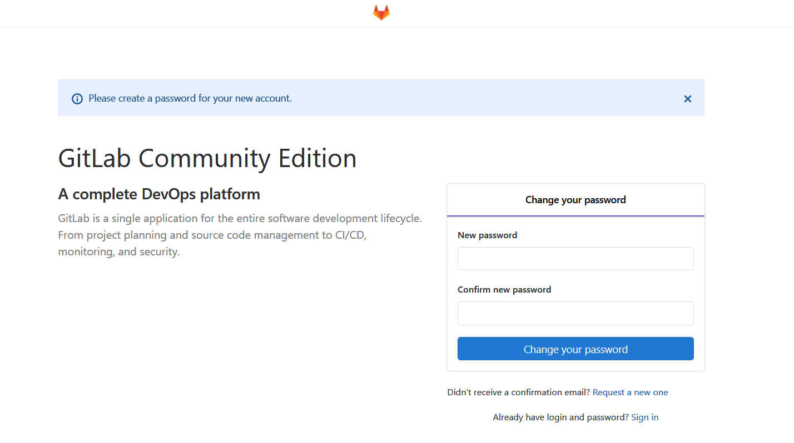Image resolution: width=794 pixels, height=443 pixels.
Task: Click the New password label
Action: 487,235
